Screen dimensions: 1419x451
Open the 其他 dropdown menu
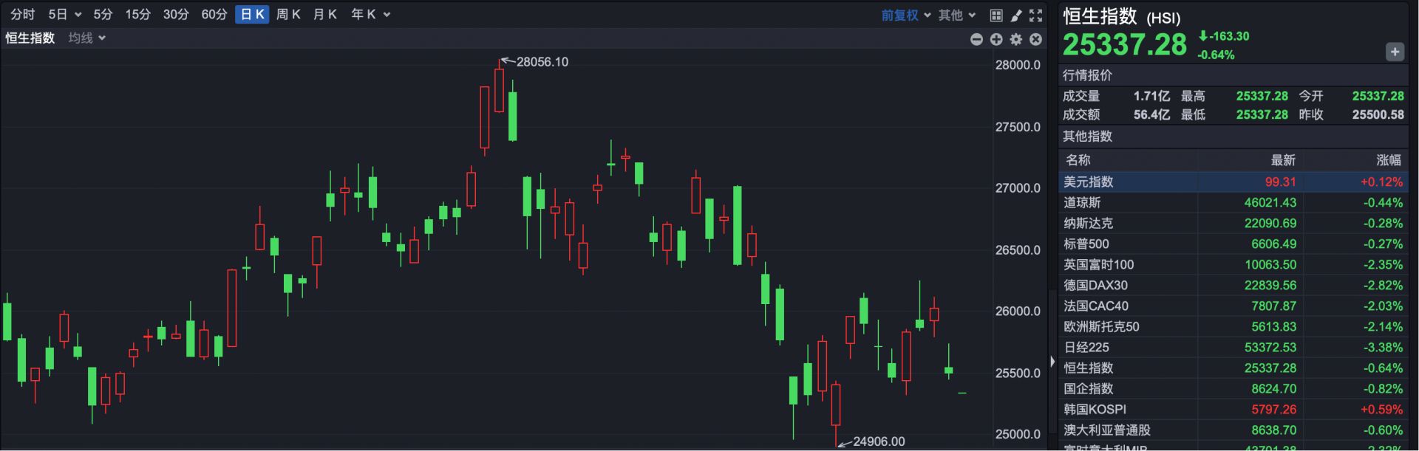[957, 15]
